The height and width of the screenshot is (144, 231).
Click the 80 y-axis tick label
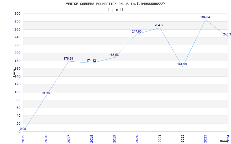pos(18,100)
